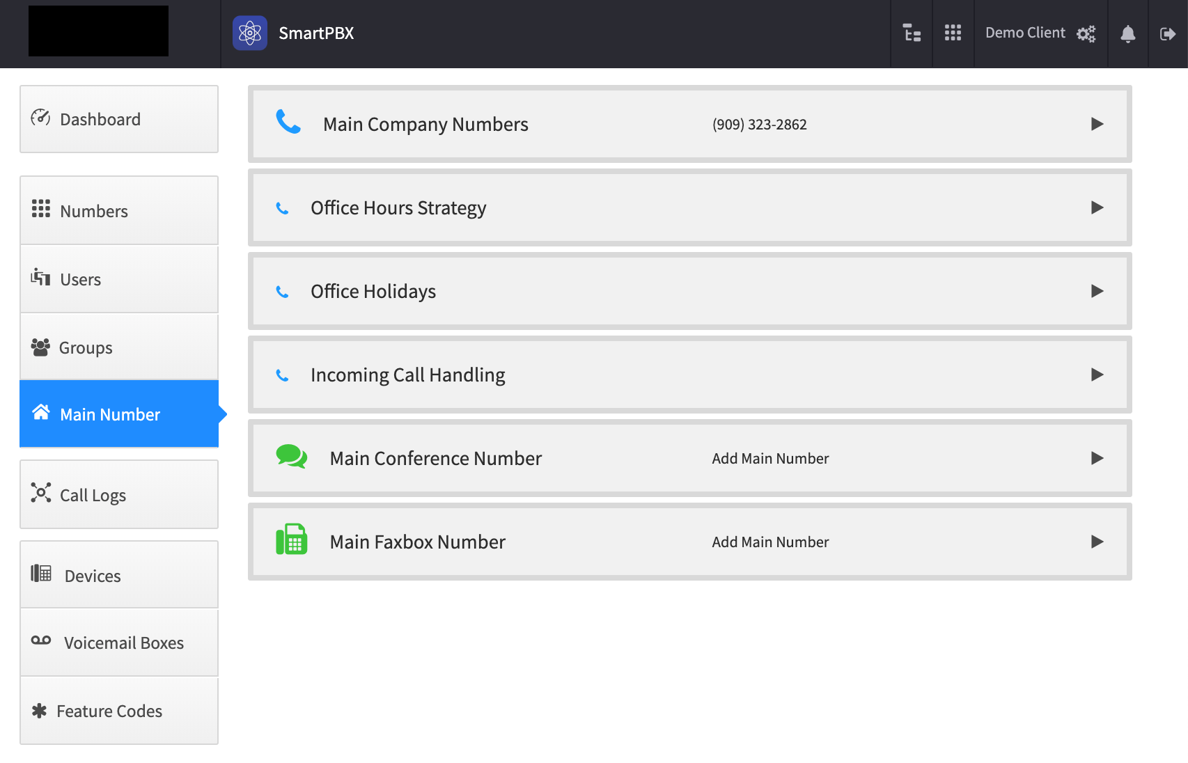
Task: Open the notifications bell
Action: point(1128,33)
